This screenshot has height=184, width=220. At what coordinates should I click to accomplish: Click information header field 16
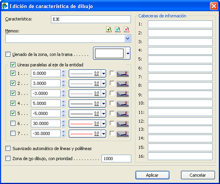180,156
